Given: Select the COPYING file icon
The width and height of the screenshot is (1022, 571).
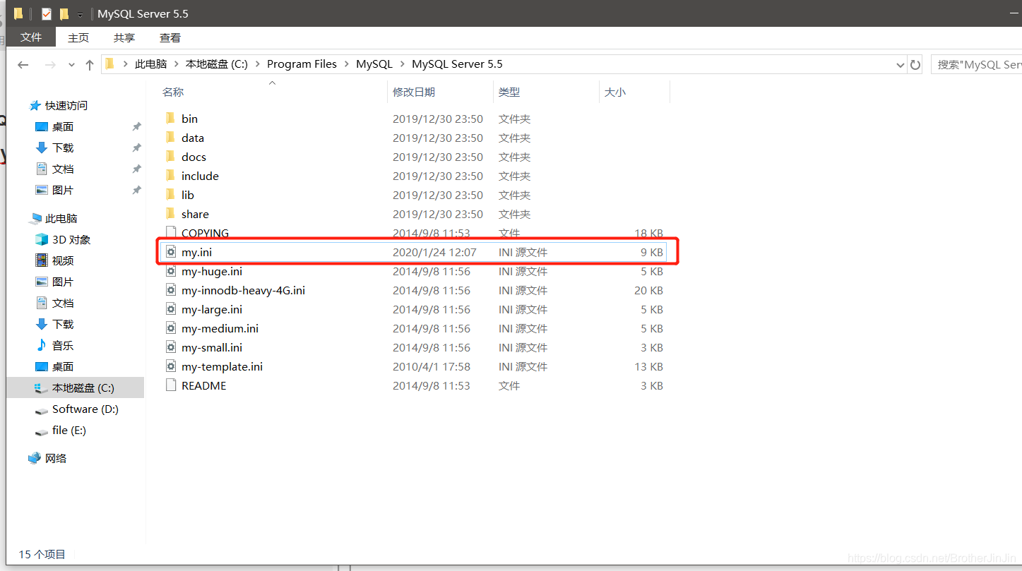Looking at the screenshot, I should [170, 233].
